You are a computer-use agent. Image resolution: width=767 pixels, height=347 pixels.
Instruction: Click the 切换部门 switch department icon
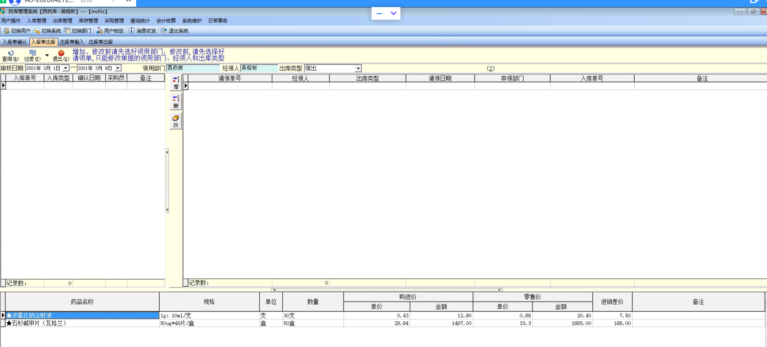pos(67,31)
